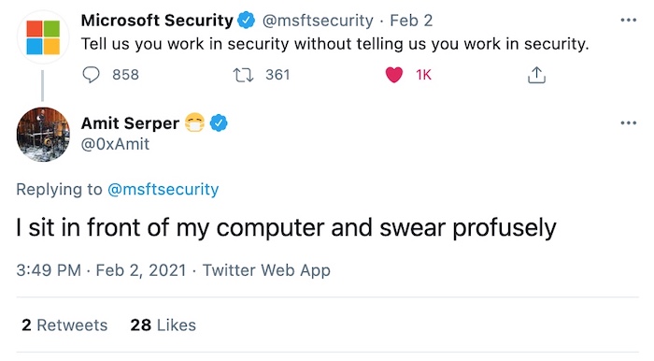Viewport: 654px width, 361px height.
Task: Open the Microsoft Security display name
Action: point(157,21)
